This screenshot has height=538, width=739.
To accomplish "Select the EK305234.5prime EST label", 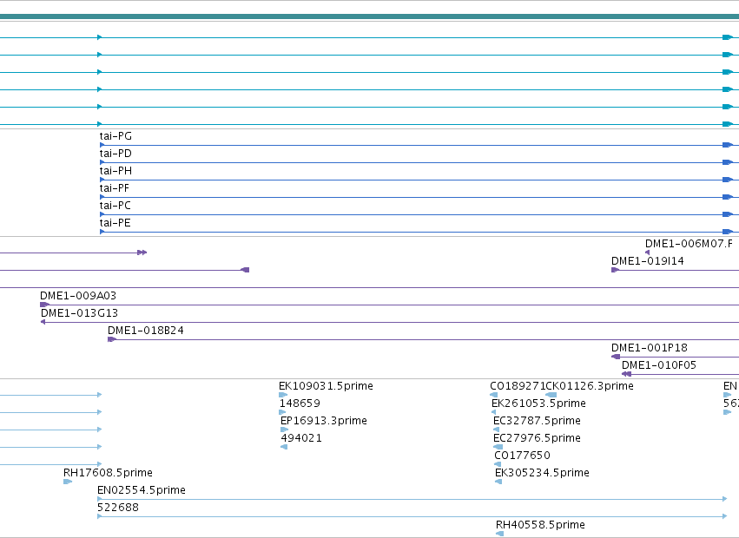I will (542, 473).
